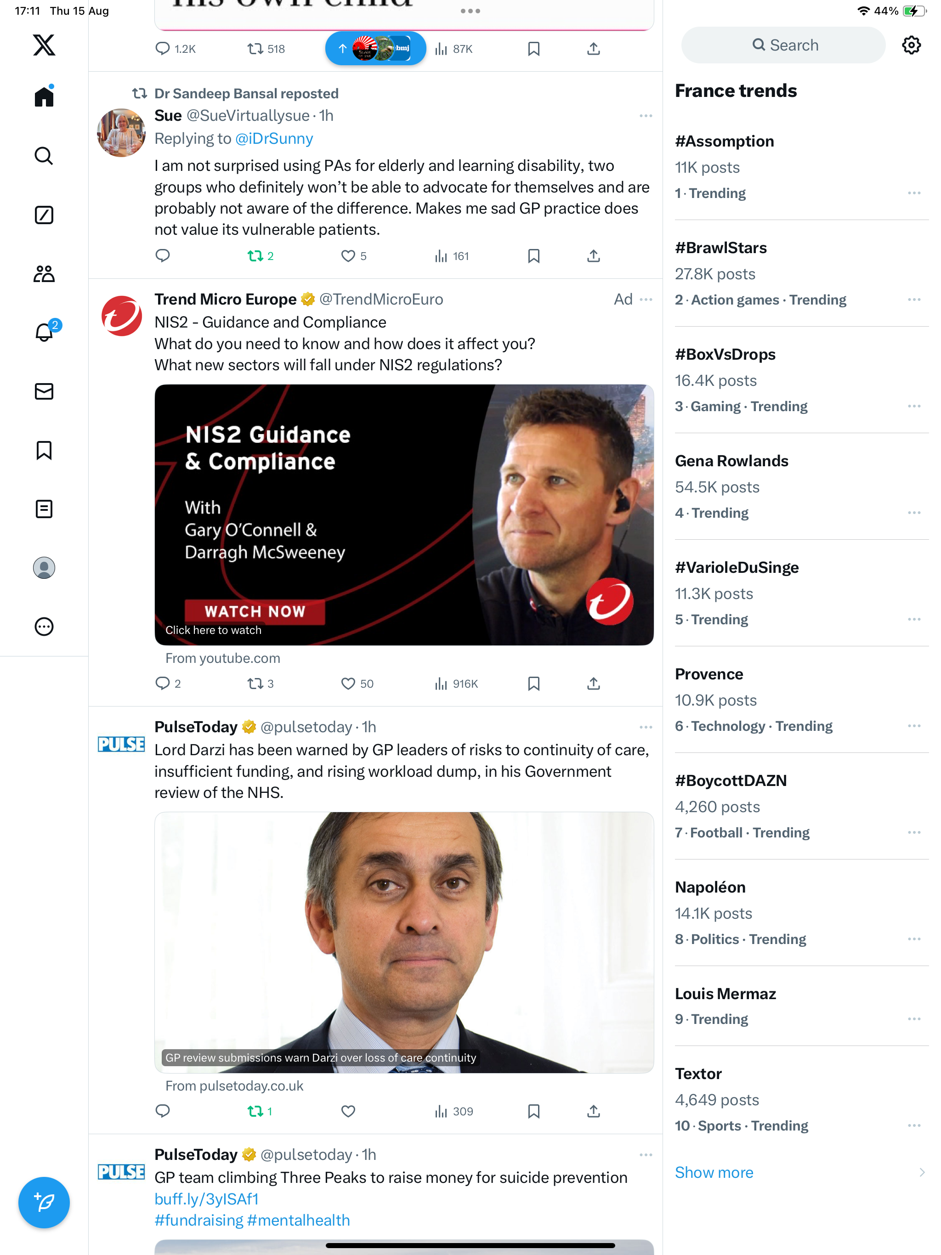Open the buff.ly/3yISAf1 link
The width and height of the screenshot is (941, 1255).
click(x=207, y=1199)
